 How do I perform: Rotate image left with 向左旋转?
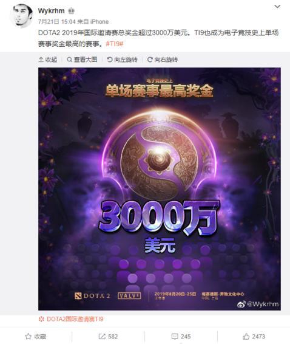(122, 60)
